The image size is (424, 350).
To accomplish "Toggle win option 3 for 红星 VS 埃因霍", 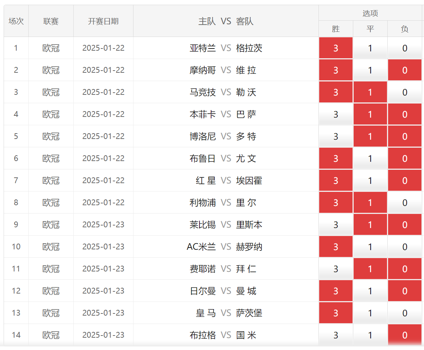I will (x=336, y=181).
